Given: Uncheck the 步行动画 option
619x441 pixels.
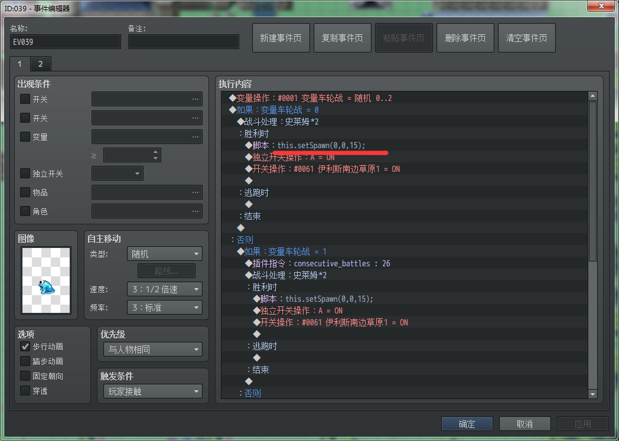Looking at the screenshot, I should pyautogui.click(x=25, y=347).
